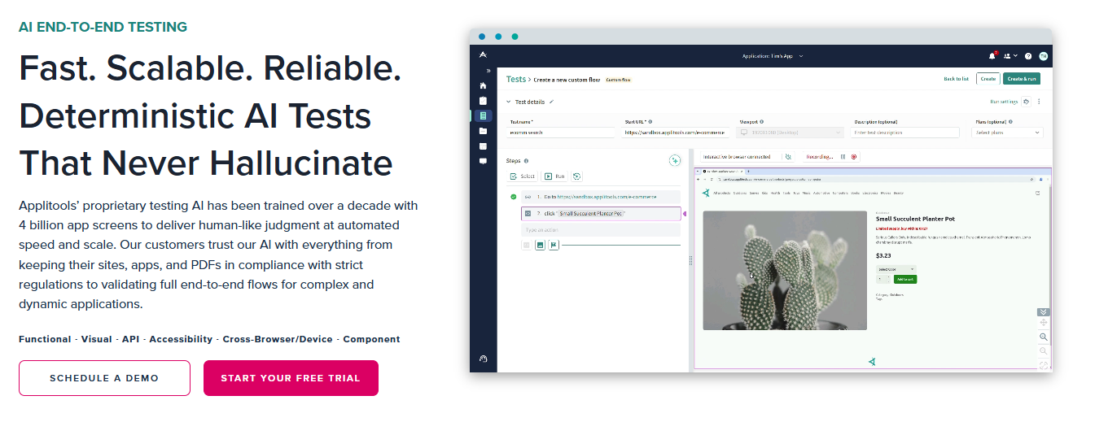
Task: Open the folder icon in the left sidebar
Action: [483, 131]
